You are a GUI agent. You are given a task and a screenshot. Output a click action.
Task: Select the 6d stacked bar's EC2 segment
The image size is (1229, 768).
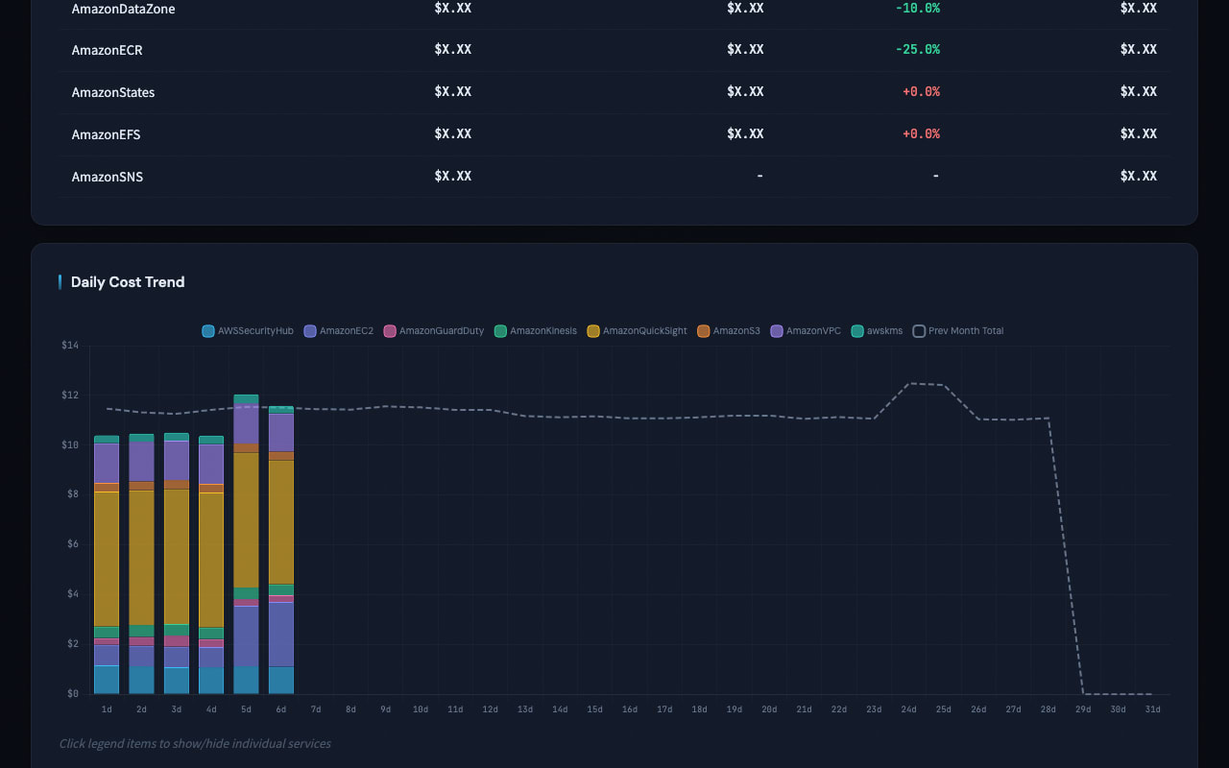281,634
